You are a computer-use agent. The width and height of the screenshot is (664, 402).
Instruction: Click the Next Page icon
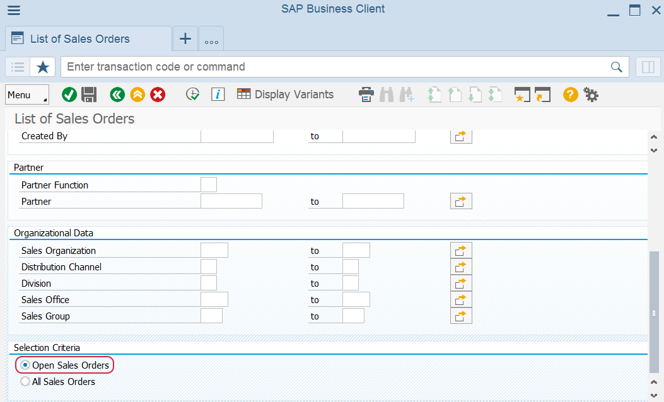tap(475, 95)
